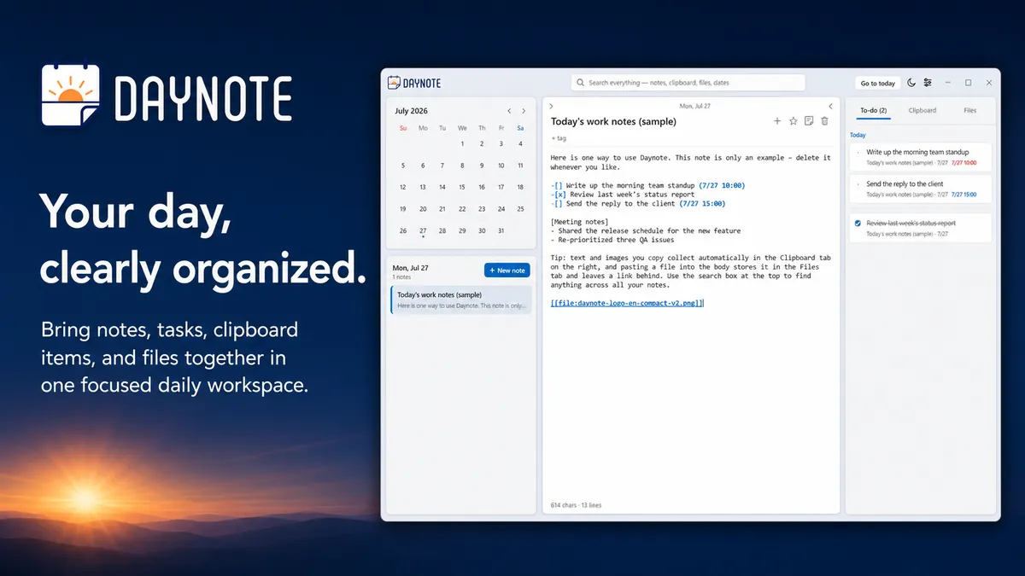Focus the Search everything box
This screenshot has height=576, width=1025.
point(688,83)
